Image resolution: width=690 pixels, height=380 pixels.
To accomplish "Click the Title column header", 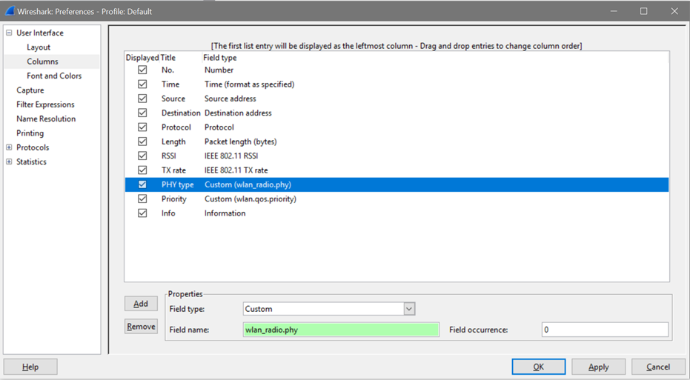I will click(x=168, y=58).
